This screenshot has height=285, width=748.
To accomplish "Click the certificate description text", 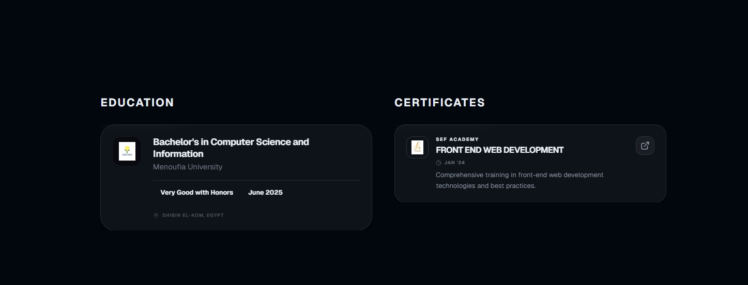I will (x=520, y=180).
